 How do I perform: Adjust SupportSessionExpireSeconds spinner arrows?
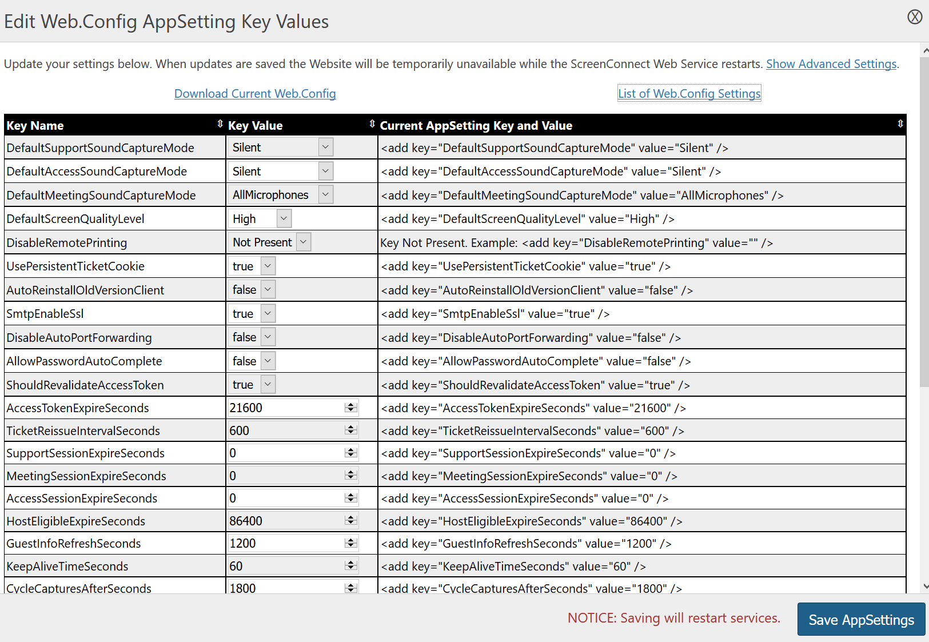click(351, 453)
